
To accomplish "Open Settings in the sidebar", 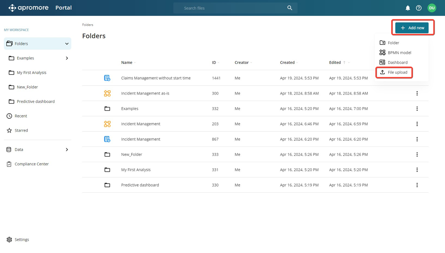I will pos(22,239).
